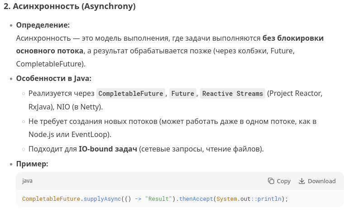Click the Copy icon in the code block header
348x213 pixels.
point(271,181)
